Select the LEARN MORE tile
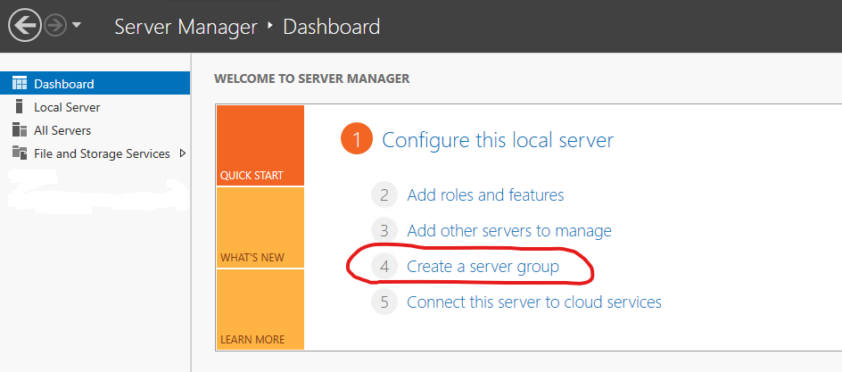This screenshot has width=842, height=372. [260, 310]
